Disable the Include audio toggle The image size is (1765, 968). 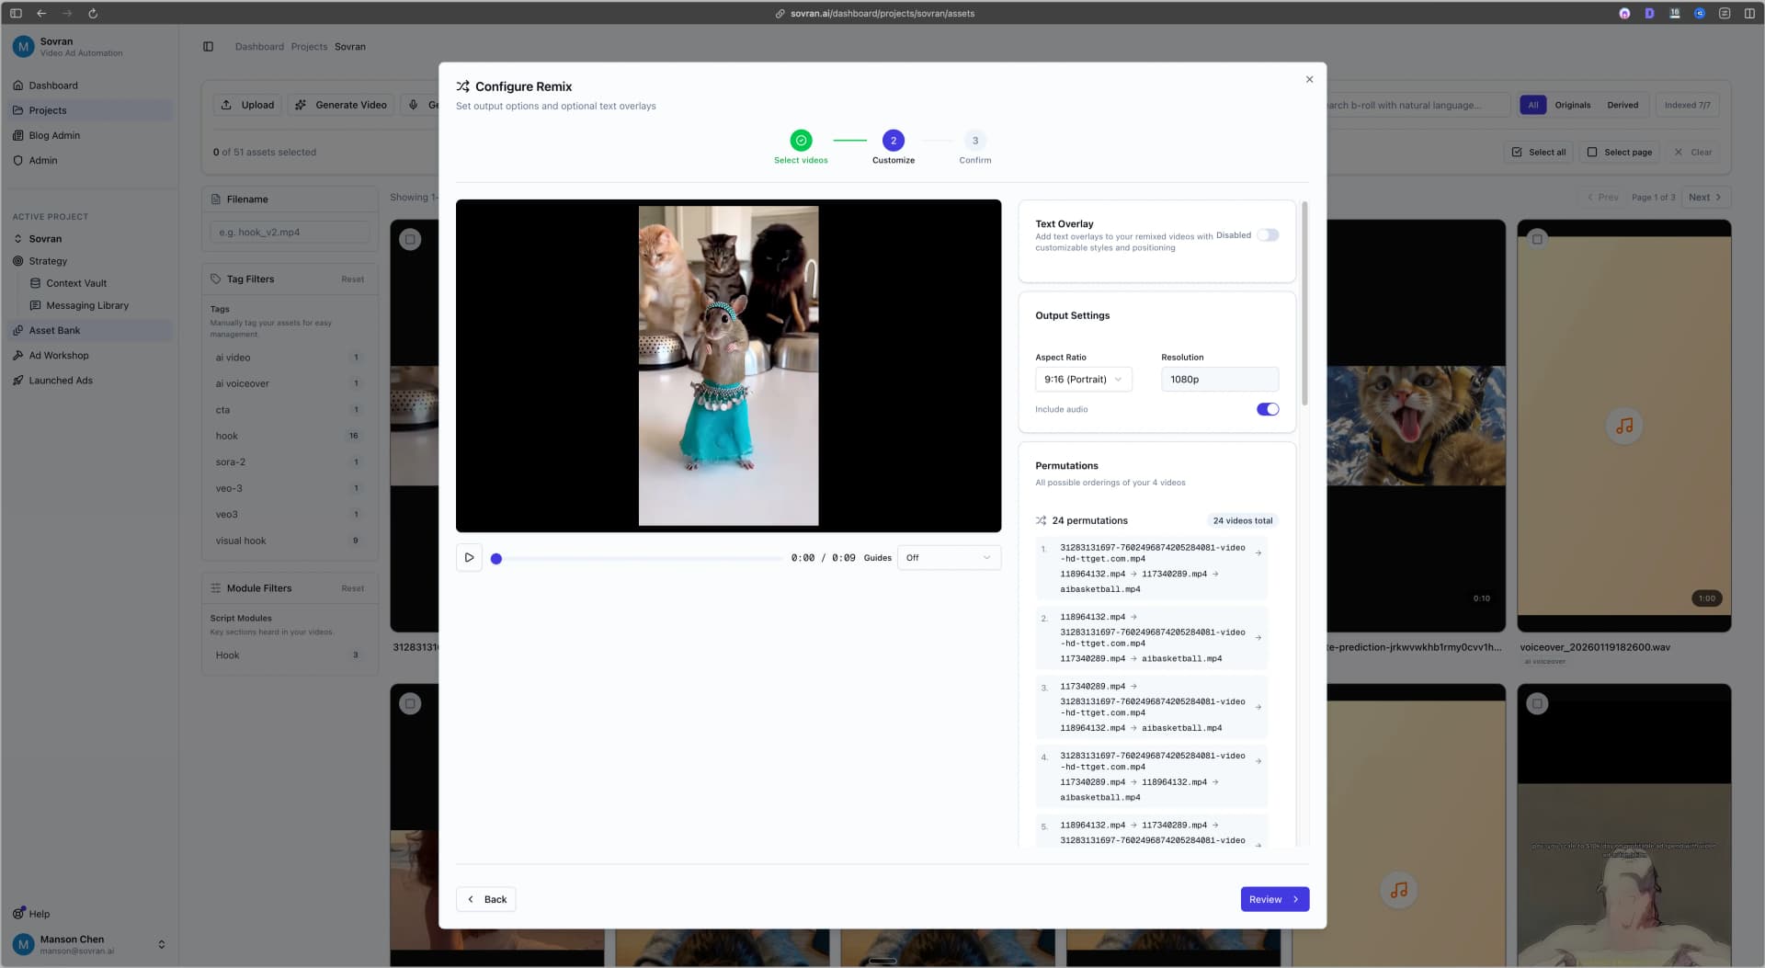point(1267,409)
